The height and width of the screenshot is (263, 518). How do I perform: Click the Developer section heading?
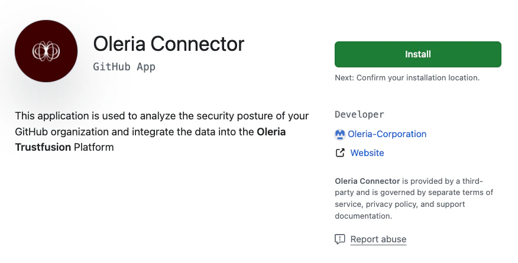point(359,115)
